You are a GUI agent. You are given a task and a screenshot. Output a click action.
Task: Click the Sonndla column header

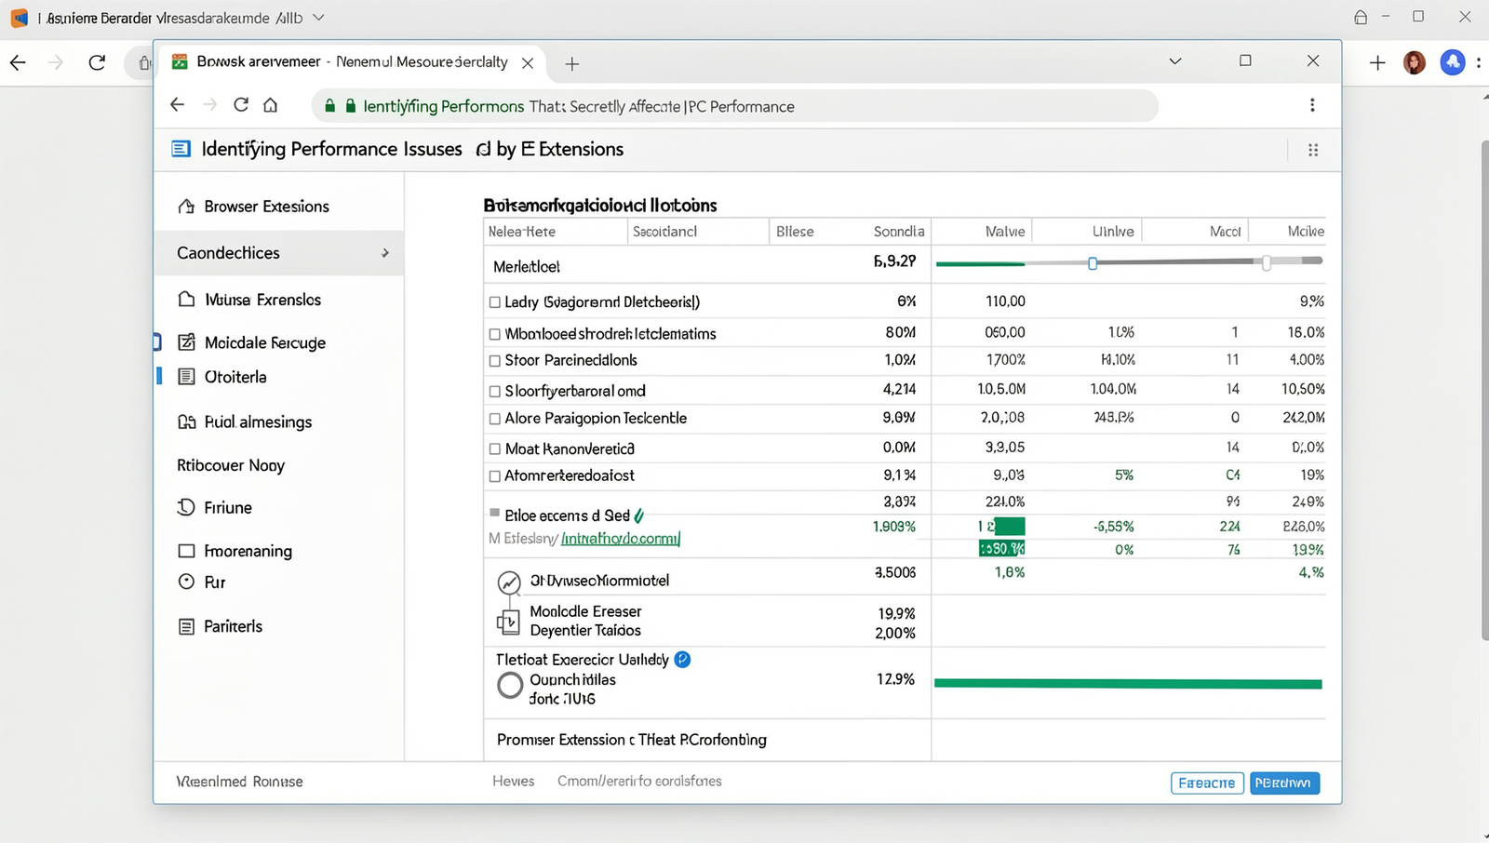pos(899,232)
